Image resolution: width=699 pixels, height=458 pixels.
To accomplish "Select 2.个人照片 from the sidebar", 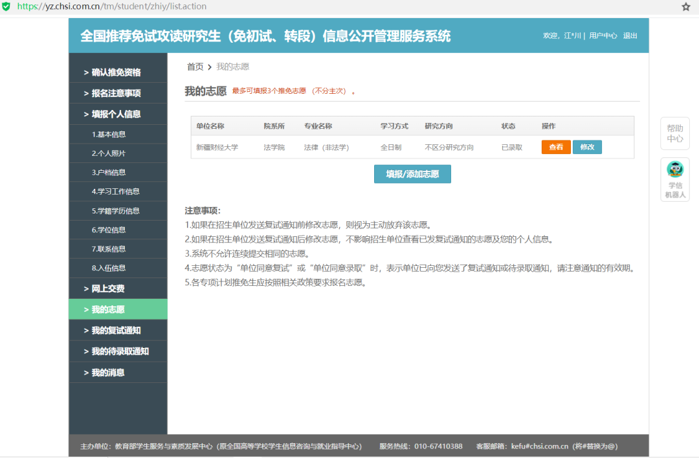I will [109, 153].
